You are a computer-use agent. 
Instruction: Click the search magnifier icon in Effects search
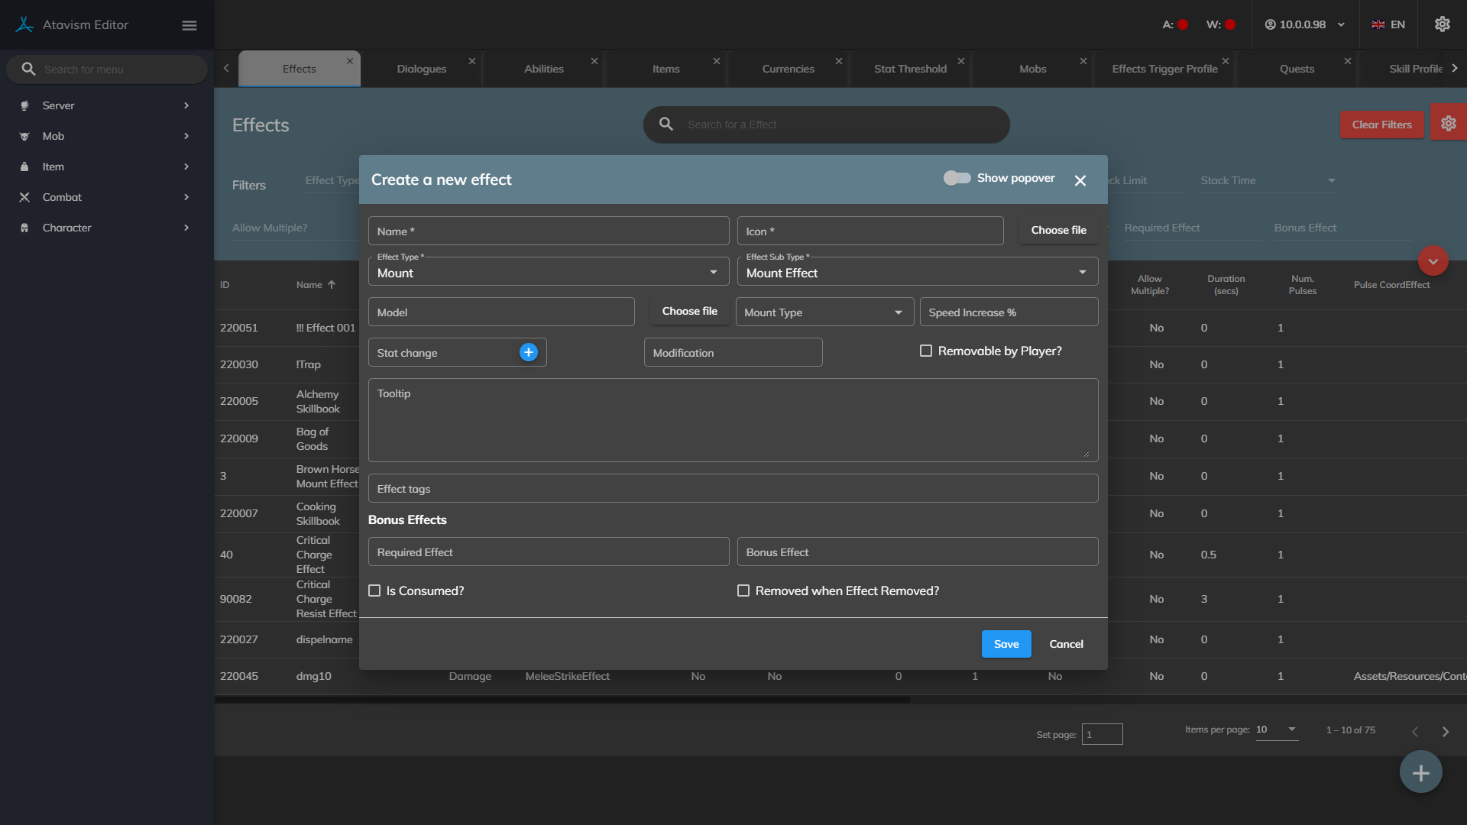[x=666, y=125]
